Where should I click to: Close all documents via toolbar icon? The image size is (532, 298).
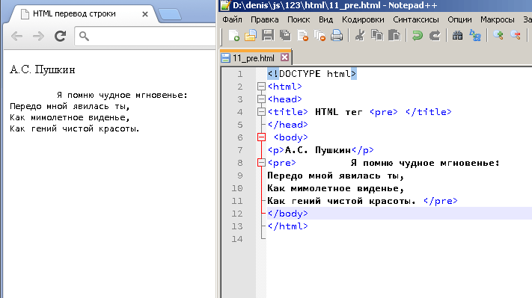pyautogui.click(x=319, y=36)
